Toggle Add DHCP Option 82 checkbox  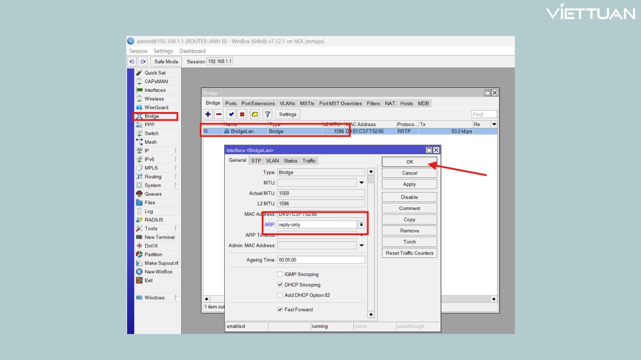(x=280, y=295)
